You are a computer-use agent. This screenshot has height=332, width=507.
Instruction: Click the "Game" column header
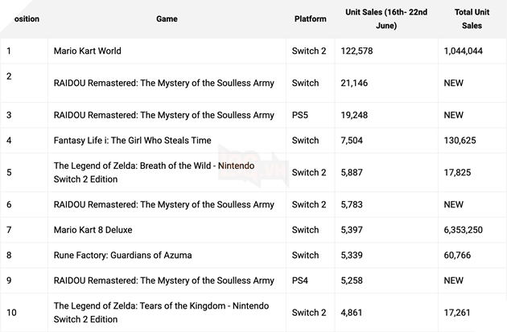[x=167, y=19]
